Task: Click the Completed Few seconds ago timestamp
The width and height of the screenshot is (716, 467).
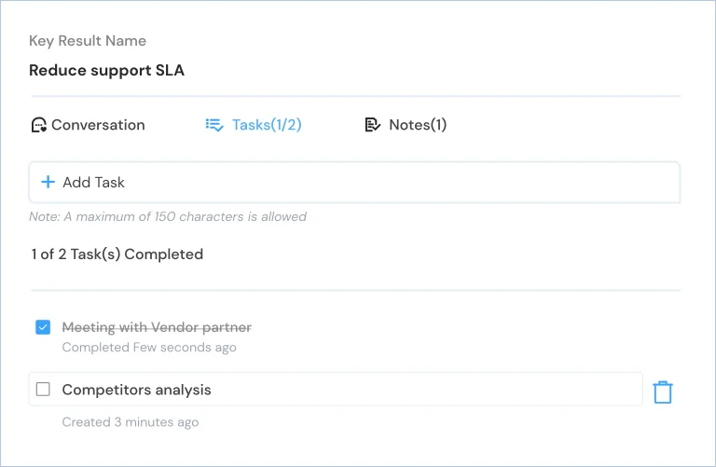Action: [149, 348]
